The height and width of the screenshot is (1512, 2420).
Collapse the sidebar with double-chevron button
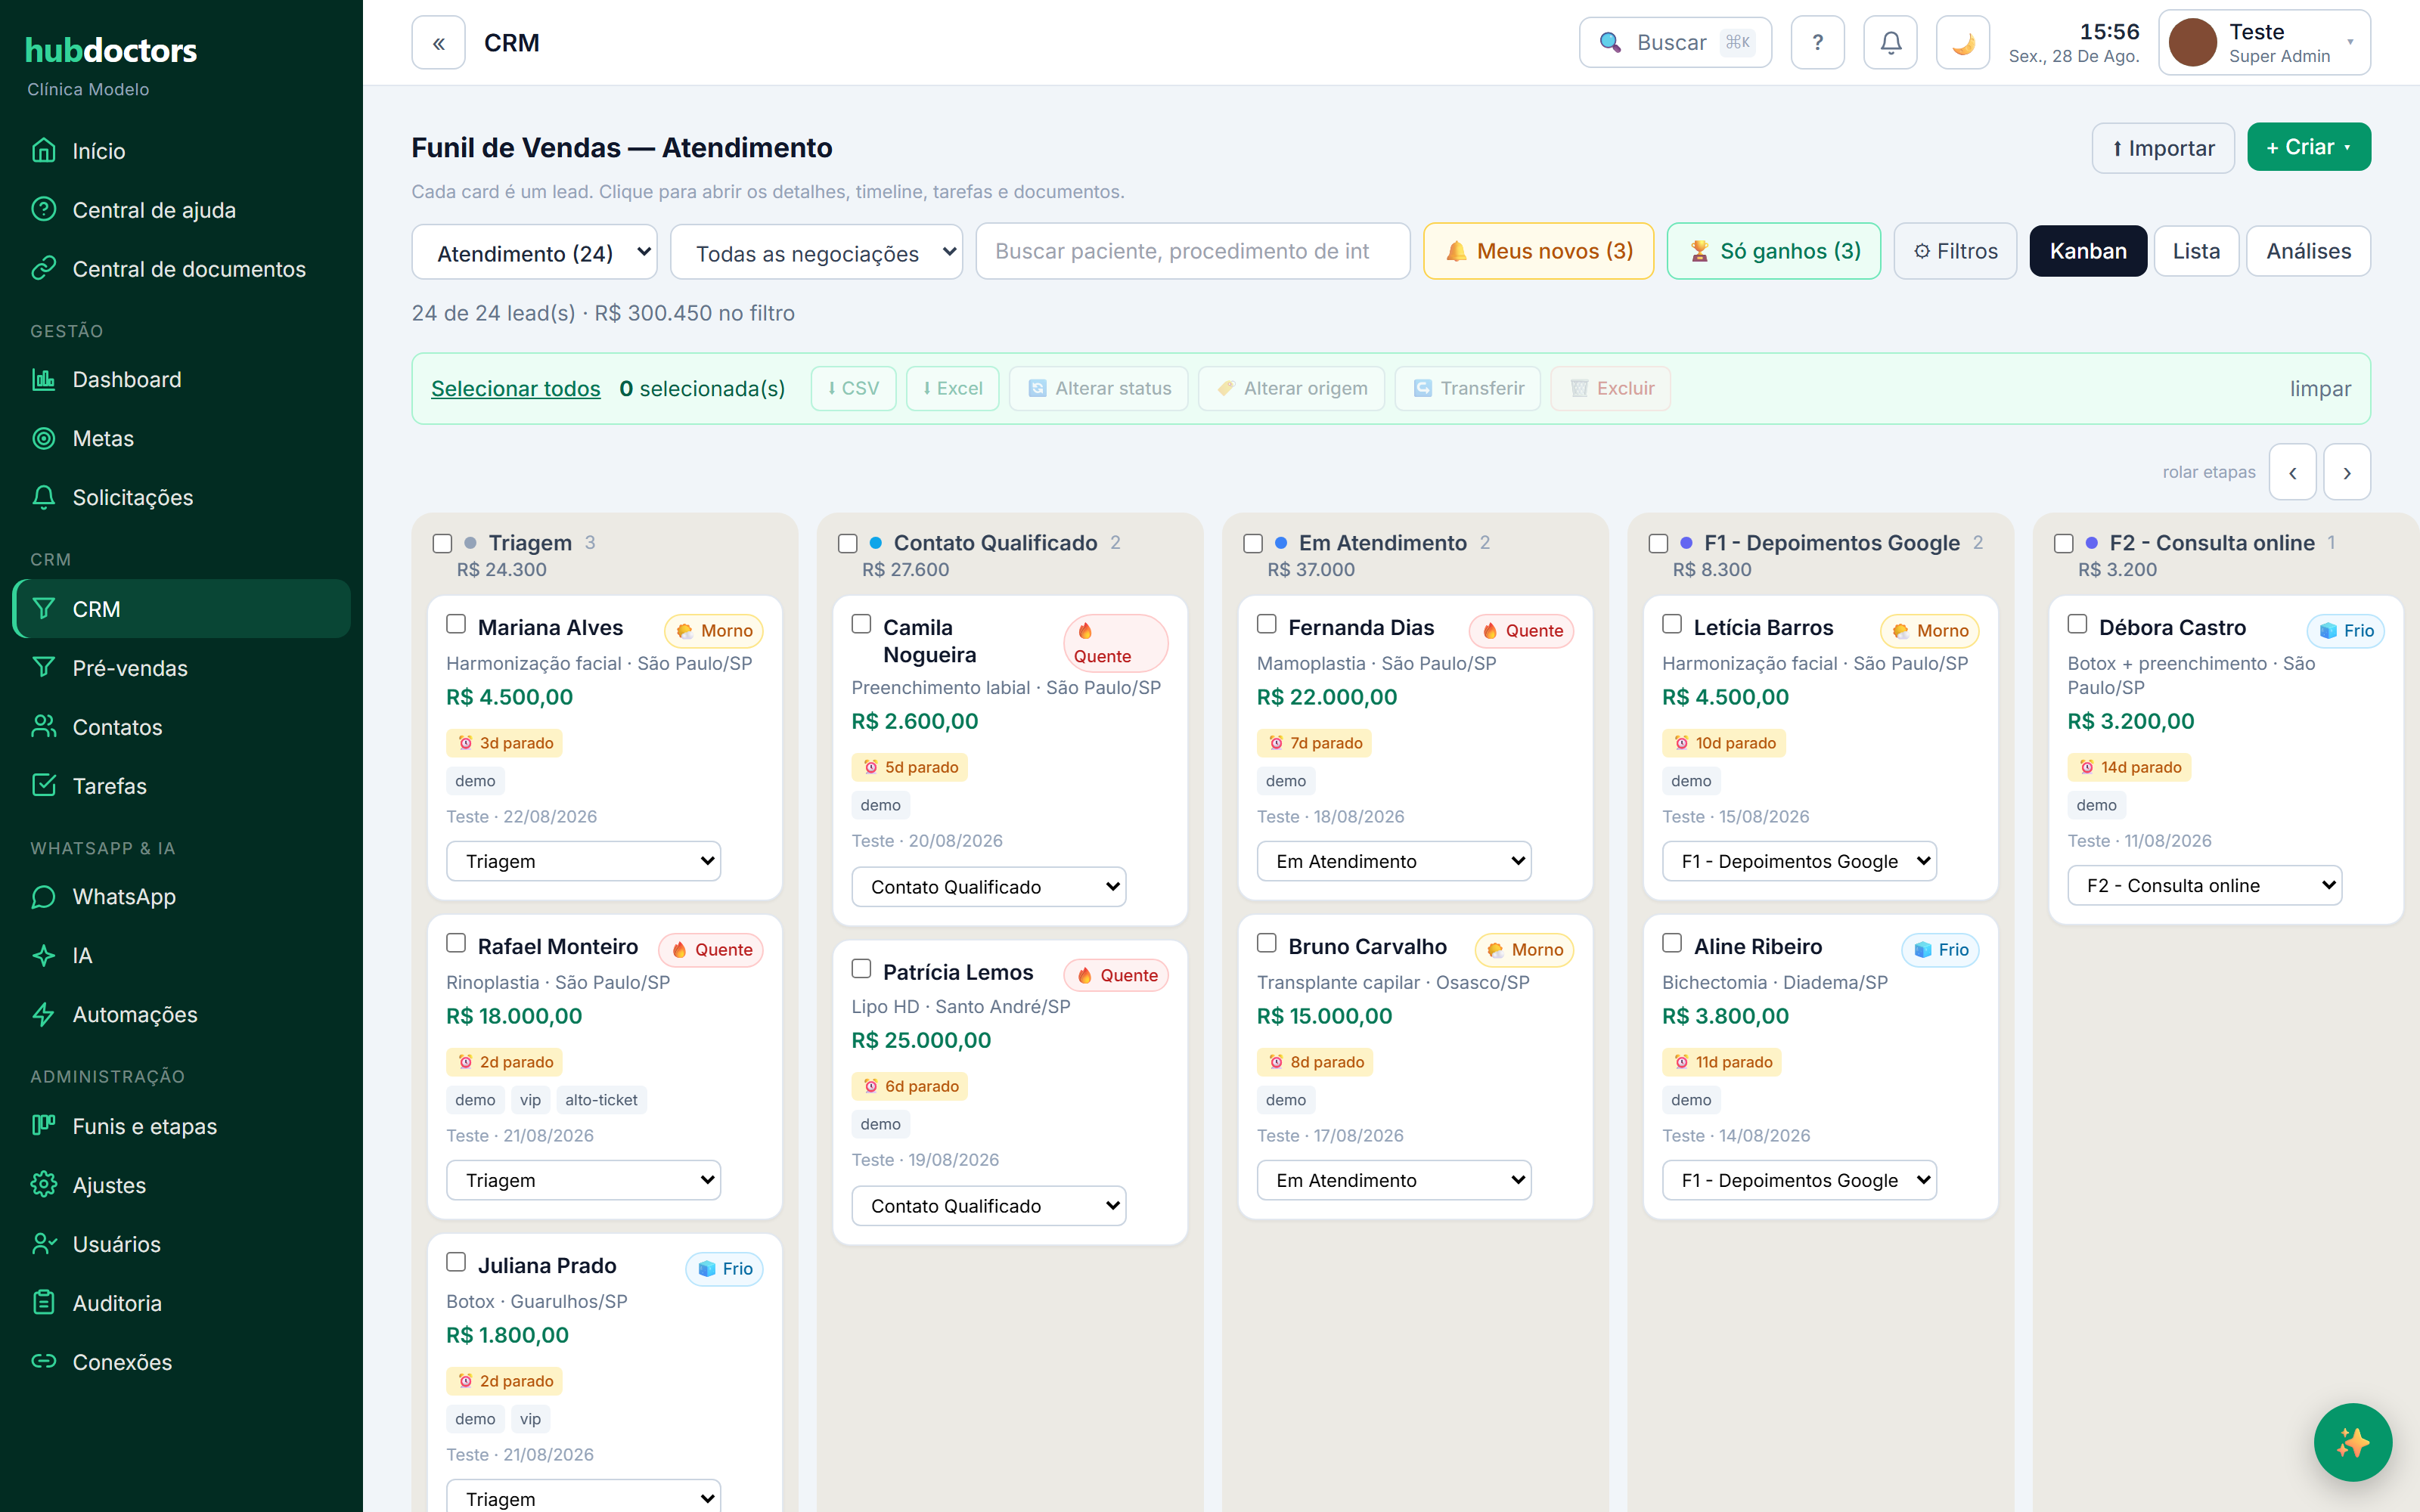(x=438, y=43)
